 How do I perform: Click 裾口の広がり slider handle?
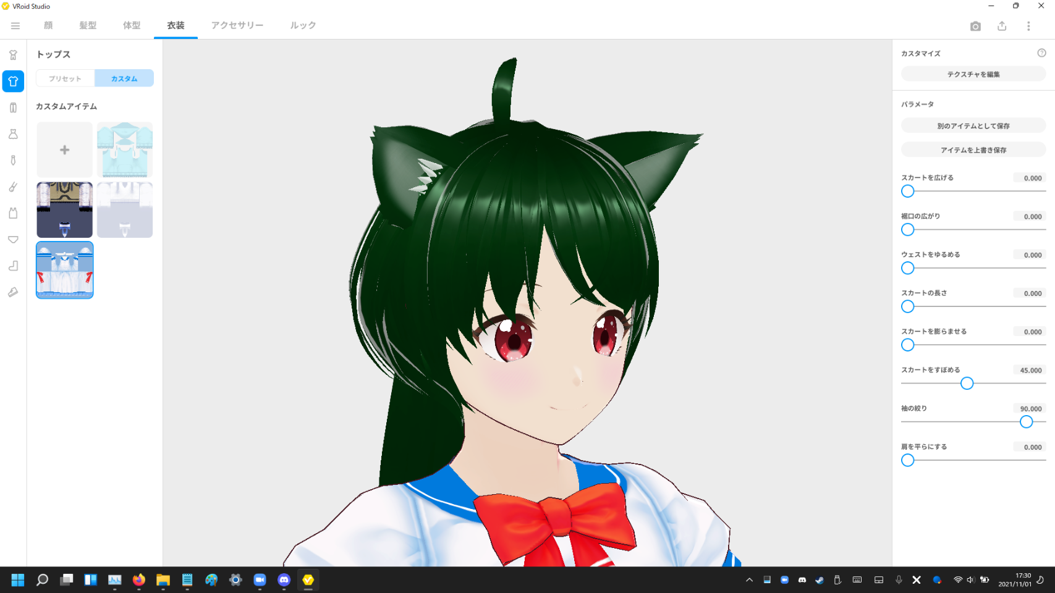(x=907, y=230)
